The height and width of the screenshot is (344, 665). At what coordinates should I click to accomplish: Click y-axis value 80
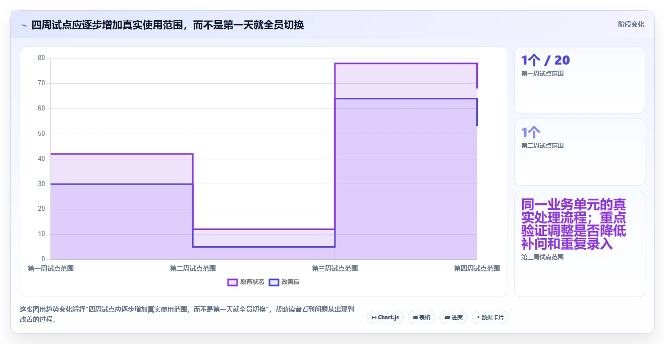(41, 58)
